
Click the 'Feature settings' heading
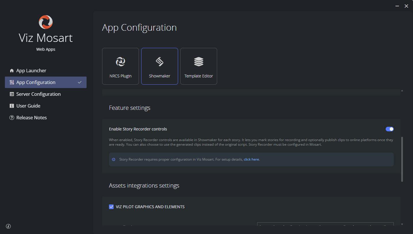[130, 108]
